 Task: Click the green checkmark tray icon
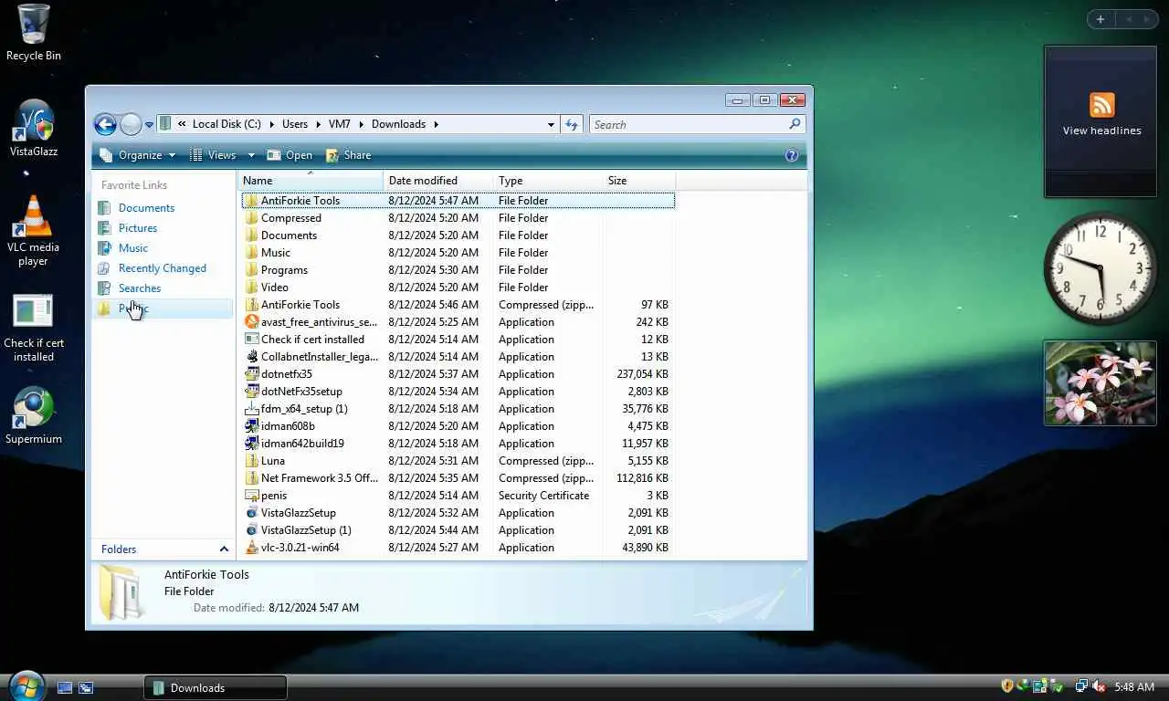(x=1056, y=686)
